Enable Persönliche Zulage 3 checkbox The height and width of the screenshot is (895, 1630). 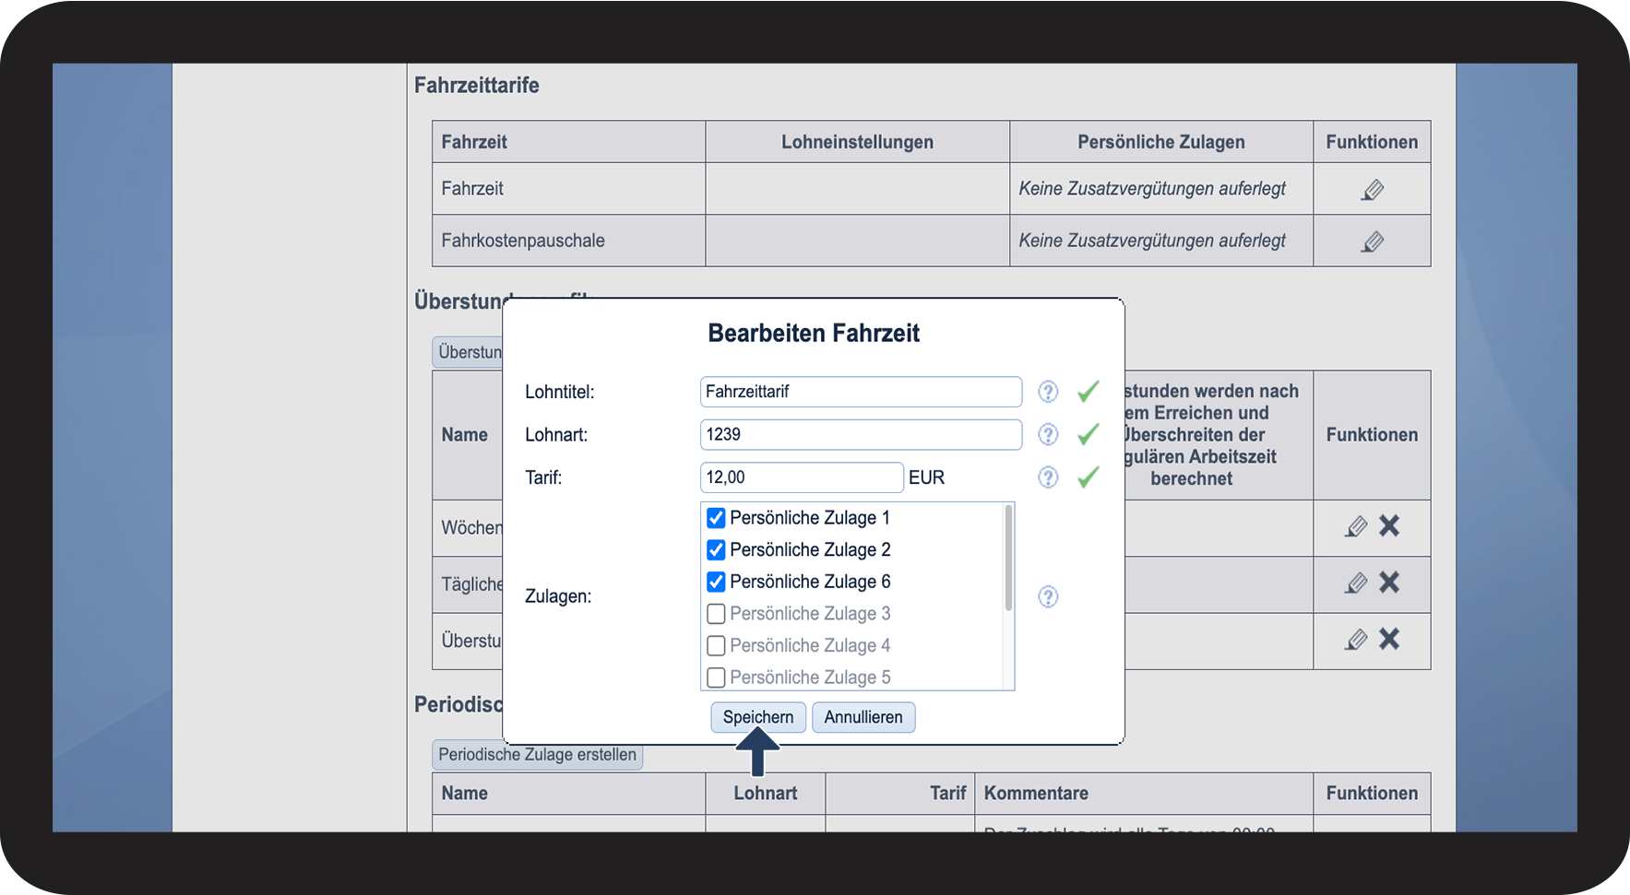[x=716, y=614]
